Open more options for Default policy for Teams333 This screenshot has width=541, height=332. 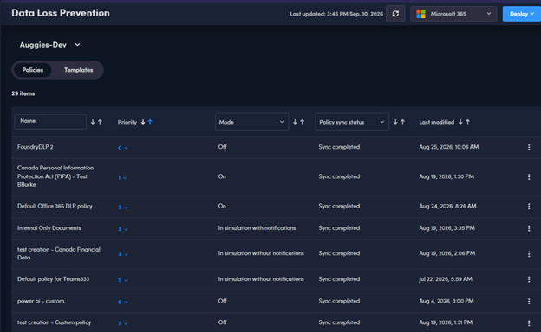pyautogui.click(x=529, y=279)
